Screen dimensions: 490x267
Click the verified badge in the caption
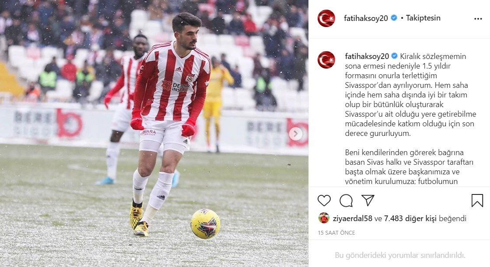pos(394,56)
